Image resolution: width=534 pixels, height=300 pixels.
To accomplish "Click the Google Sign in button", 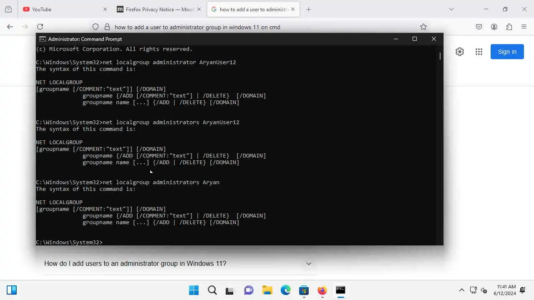I will coord(507,52).
